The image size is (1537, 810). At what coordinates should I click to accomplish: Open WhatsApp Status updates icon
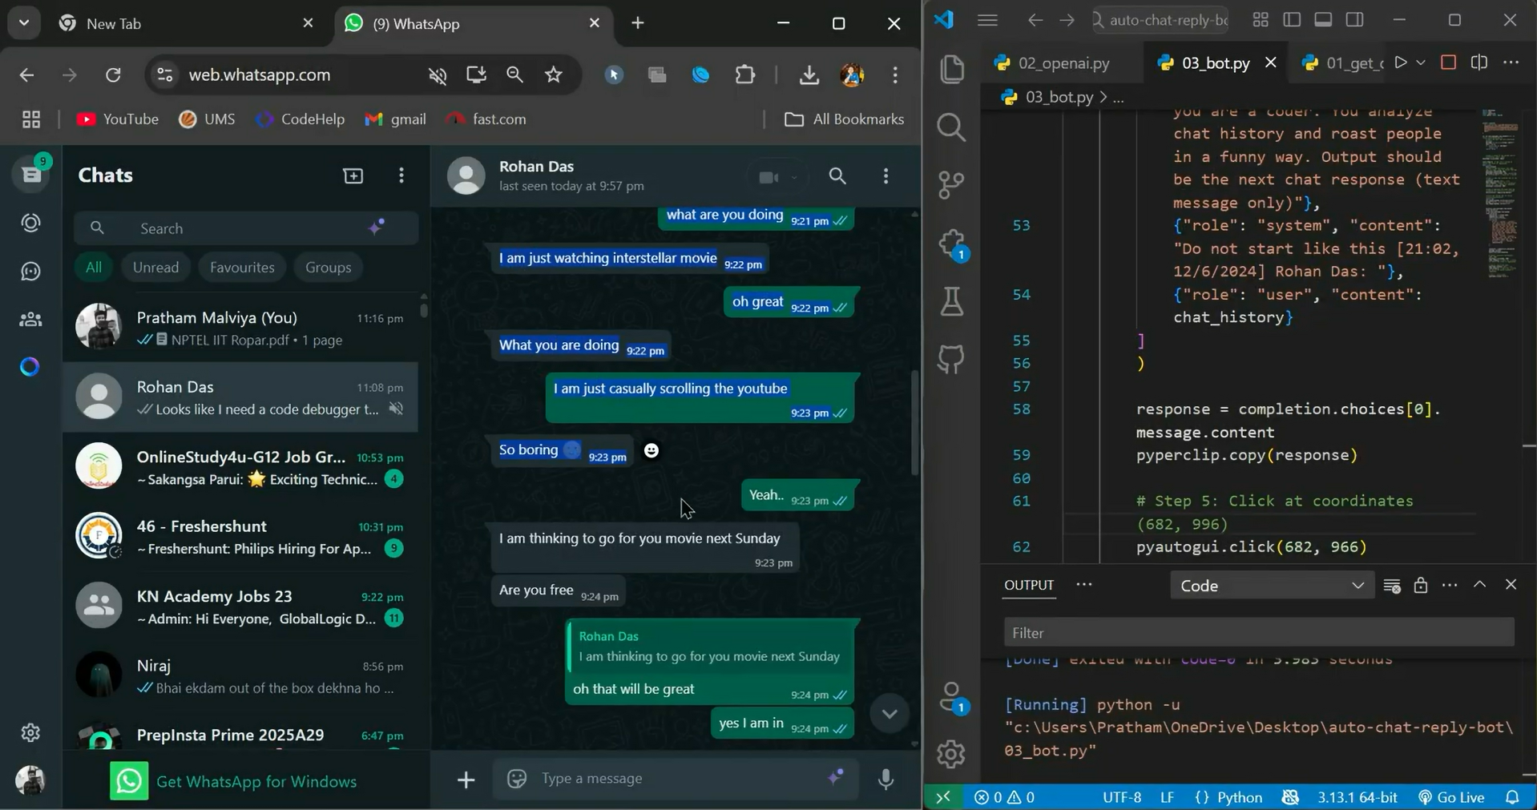click(x=30, y=224)
